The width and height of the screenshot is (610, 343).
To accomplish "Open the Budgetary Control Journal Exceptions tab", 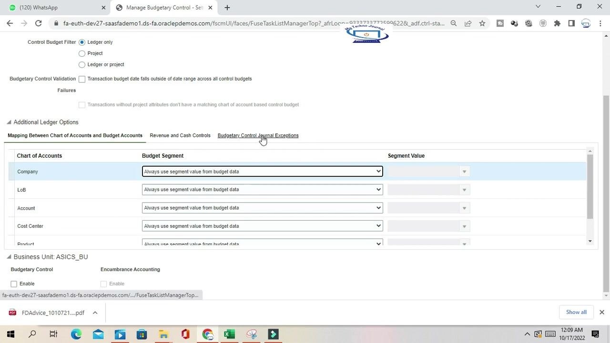I will (x=258, y=135).
